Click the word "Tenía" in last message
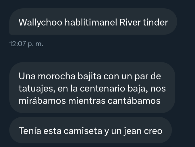Screen dimensions: 195x147 pyautogui.click(x=30, y=131)
